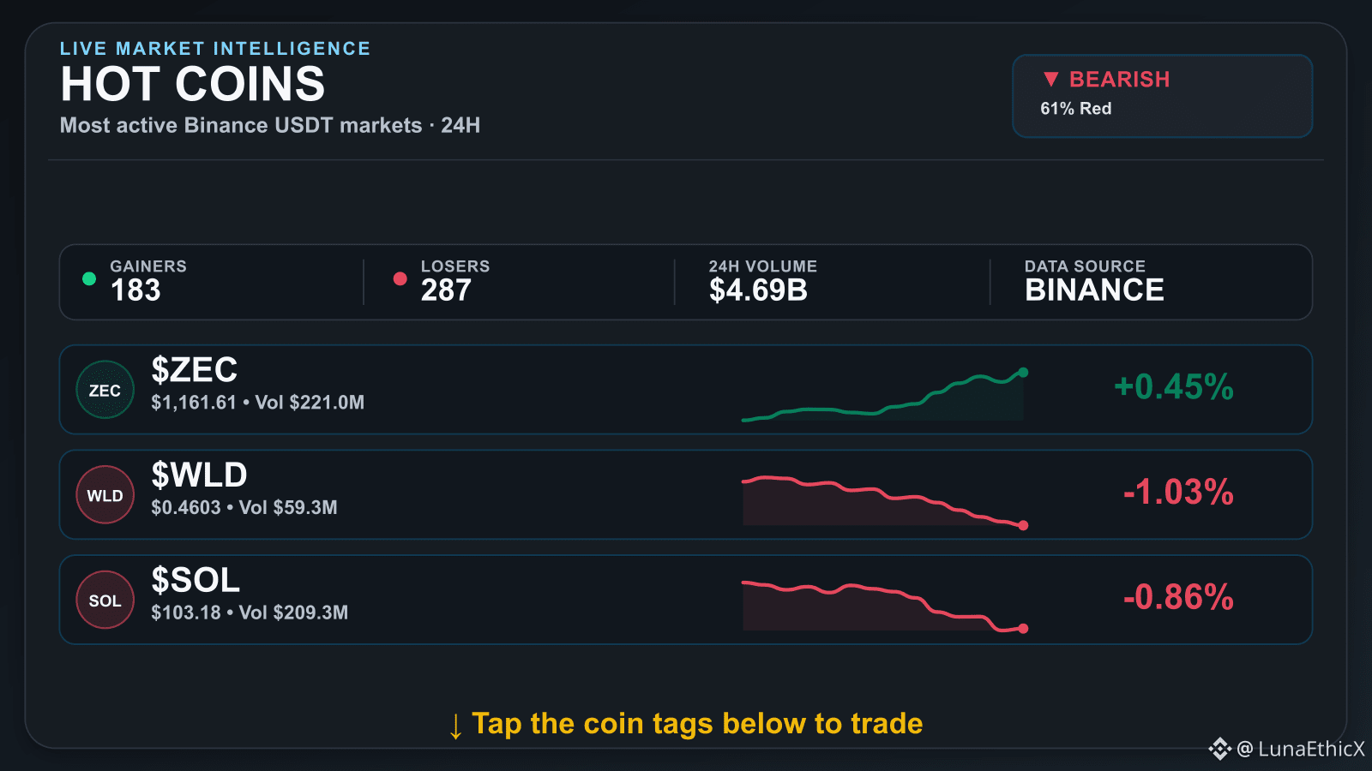Click the green Gainers dot indicator
The height and width of the screenshot is (771, 1372).
[89, 278]
